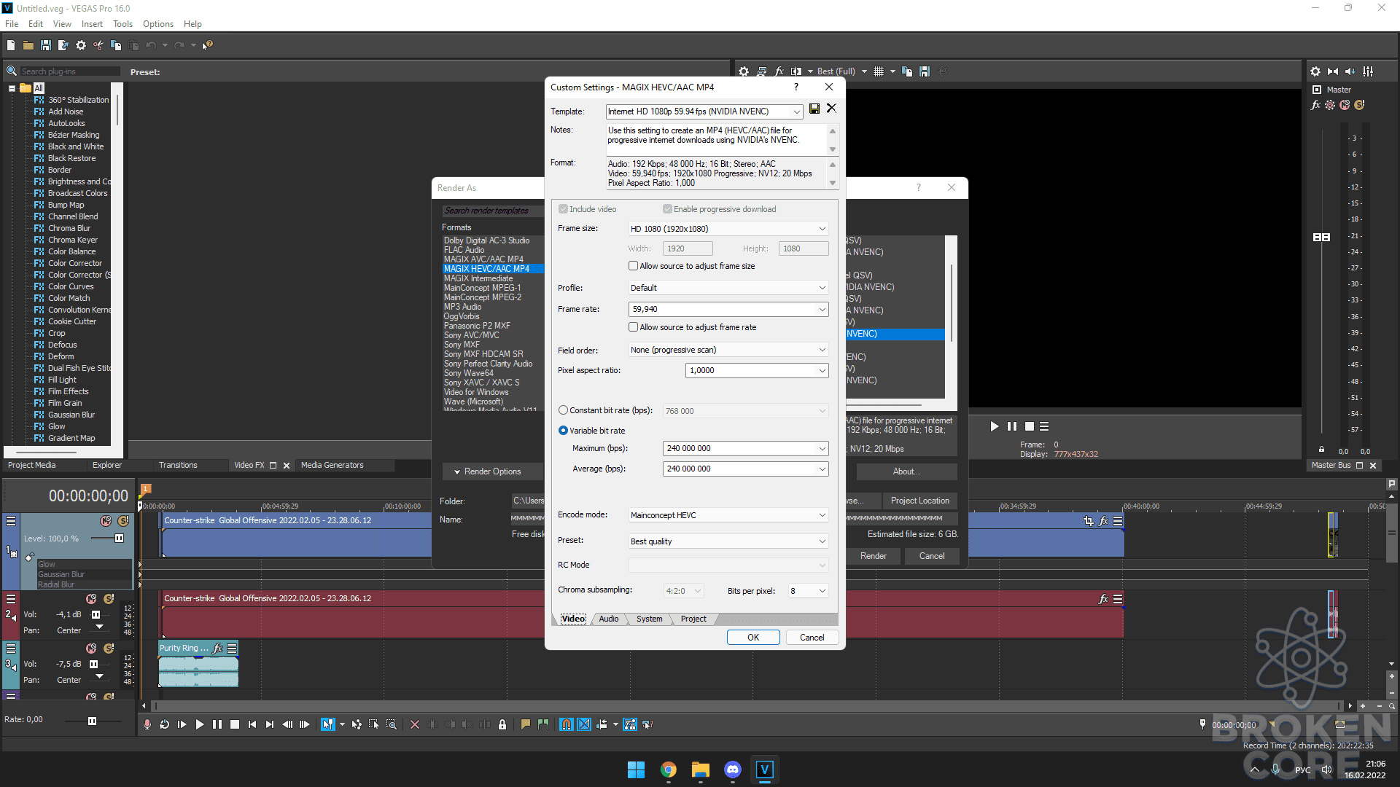Click the Cut scissors icon in toolbar
The width and height of the screenshot is (1400, 787).
tap(98, 45)
